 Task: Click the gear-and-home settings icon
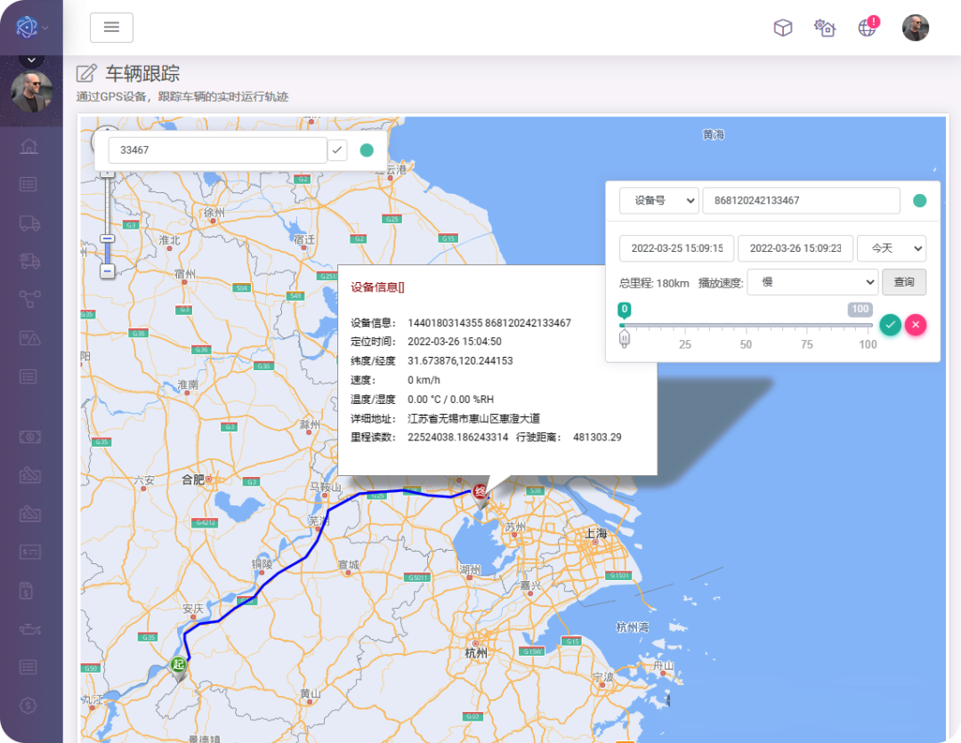click(825, 28)
